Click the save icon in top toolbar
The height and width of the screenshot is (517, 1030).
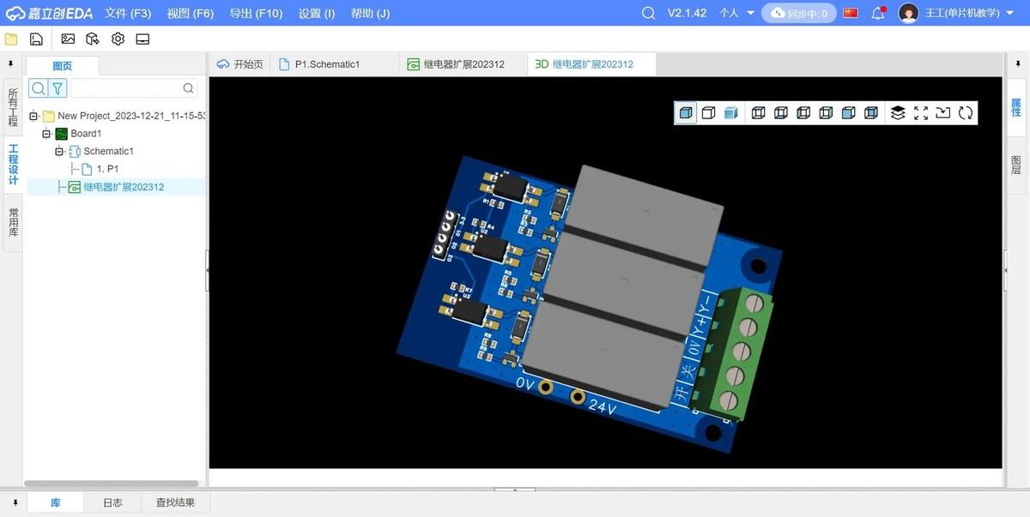36,39
